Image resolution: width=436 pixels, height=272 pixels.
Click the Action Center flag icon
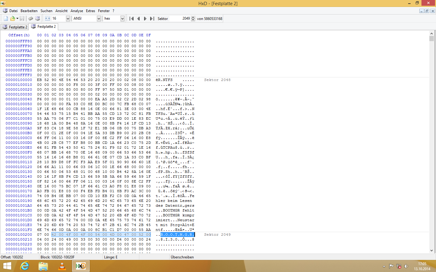pos(391,266)
